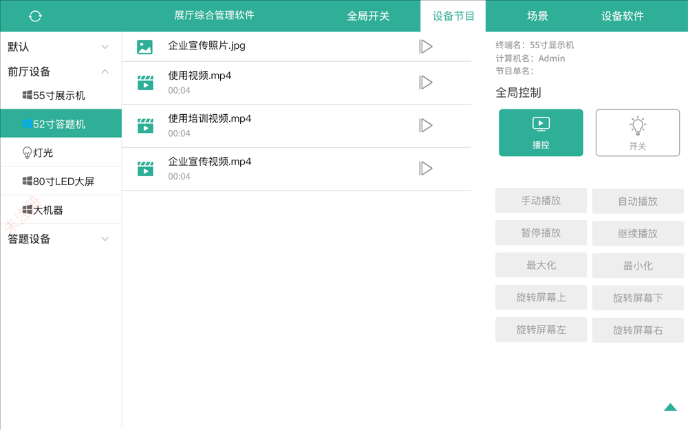
Task: Click the light bulb icon beside 灯光
Action: coord(28,153)
